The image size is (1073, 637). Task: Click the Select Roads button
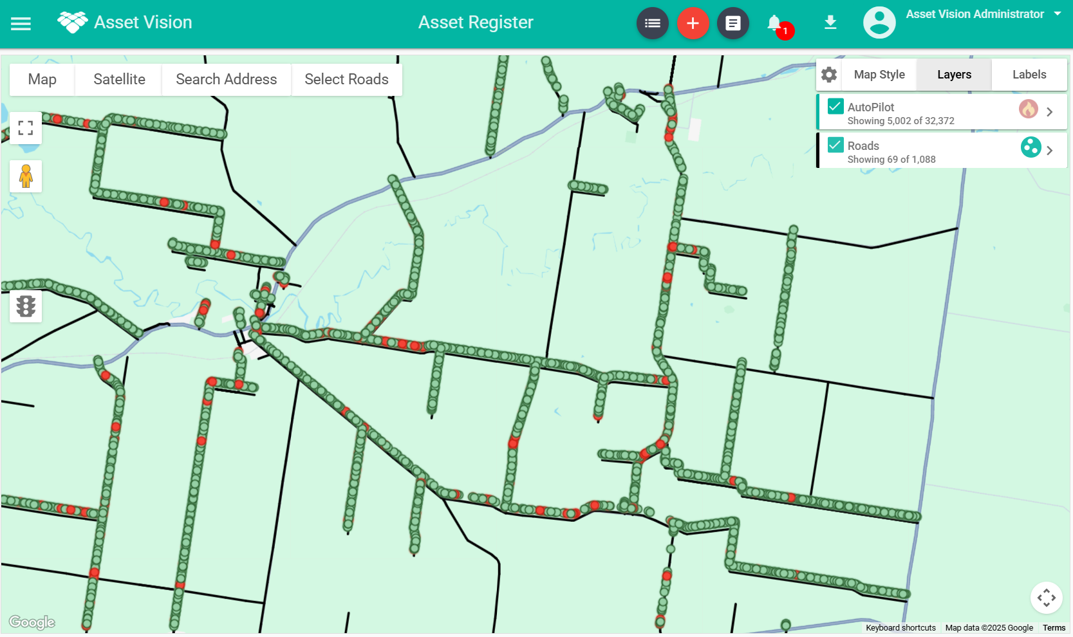point(346,79)
